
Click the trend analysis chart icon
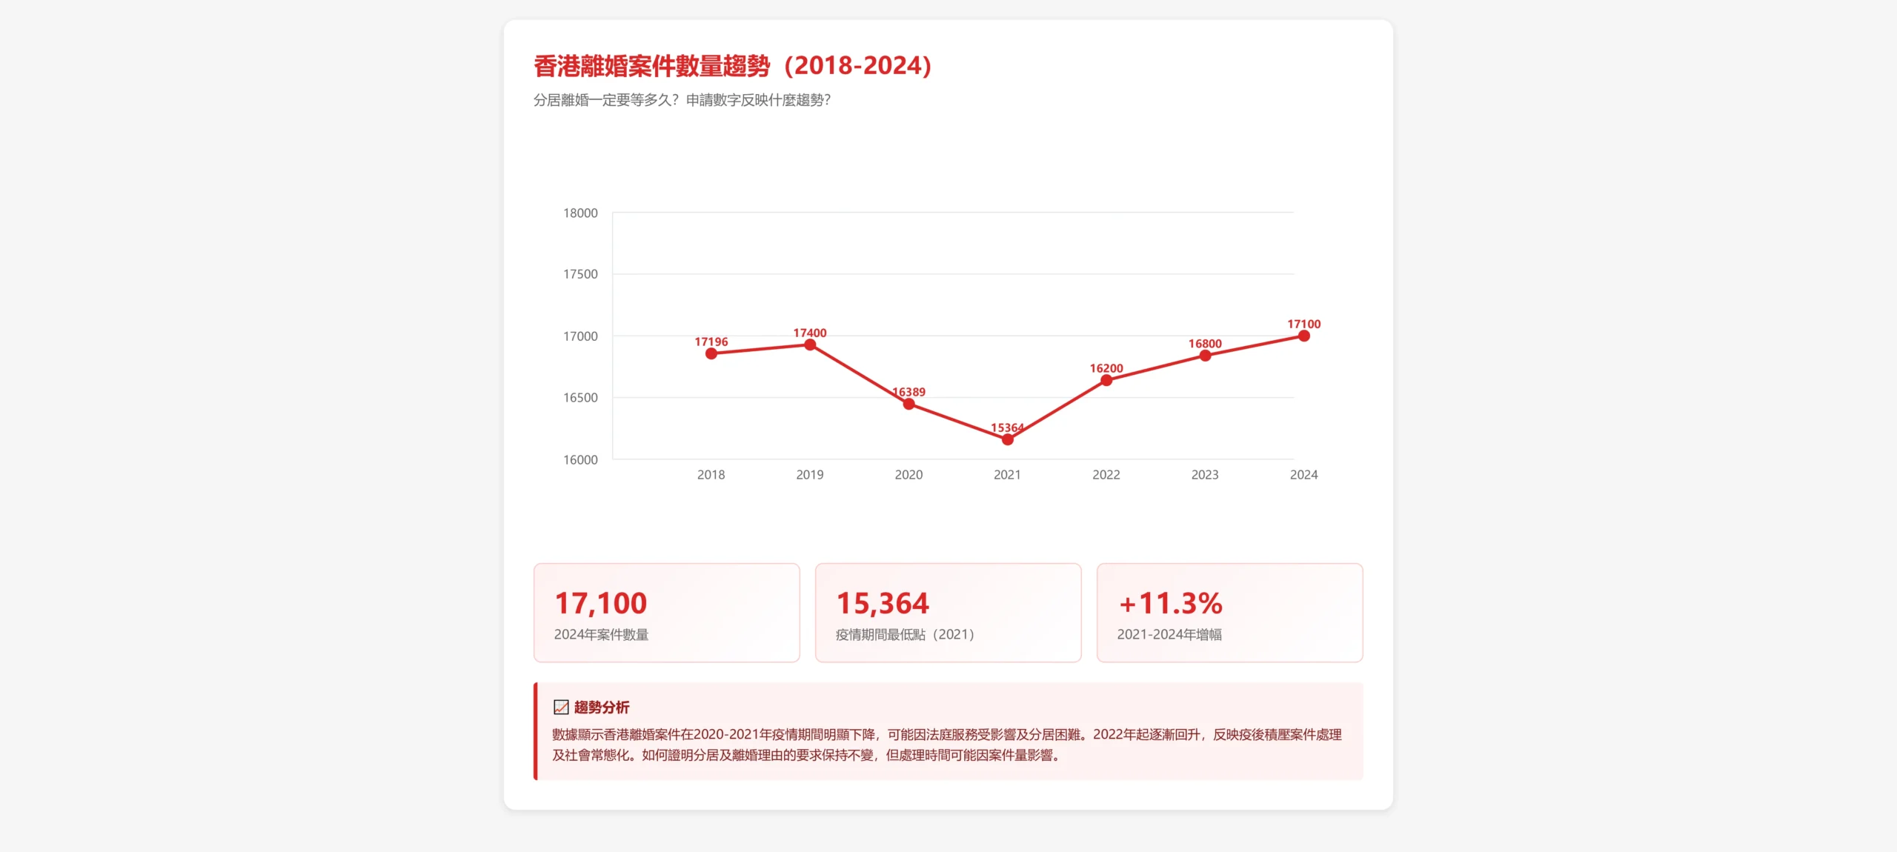[561, 708]
